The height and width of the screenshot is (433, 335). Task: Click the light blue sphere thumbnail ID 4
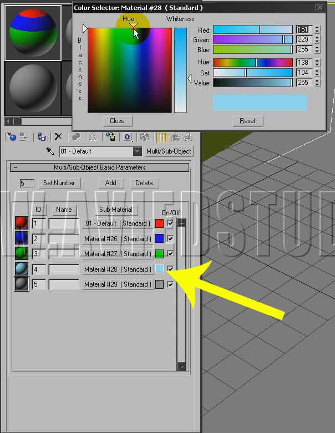coord(22,269)
